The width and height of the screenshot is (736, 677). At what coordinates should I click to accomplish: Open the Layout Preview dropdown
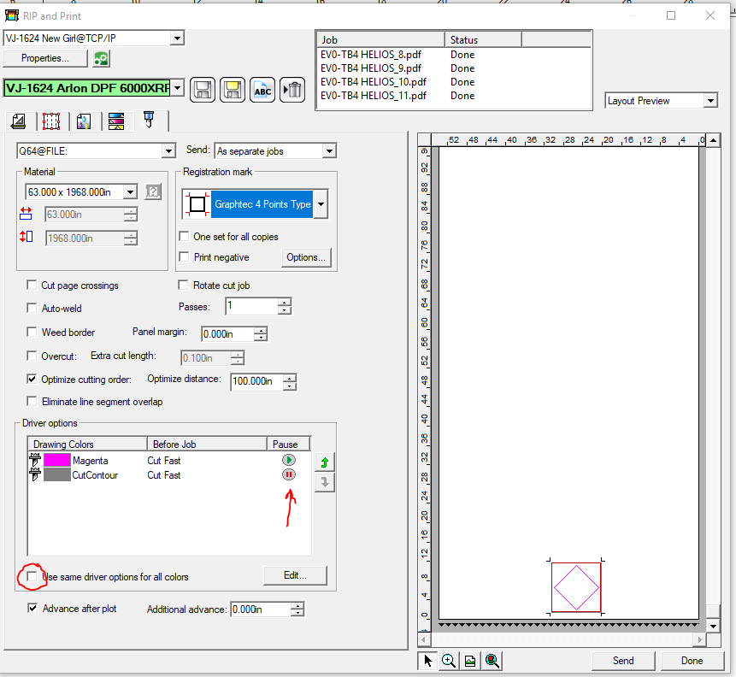[710, 101]
